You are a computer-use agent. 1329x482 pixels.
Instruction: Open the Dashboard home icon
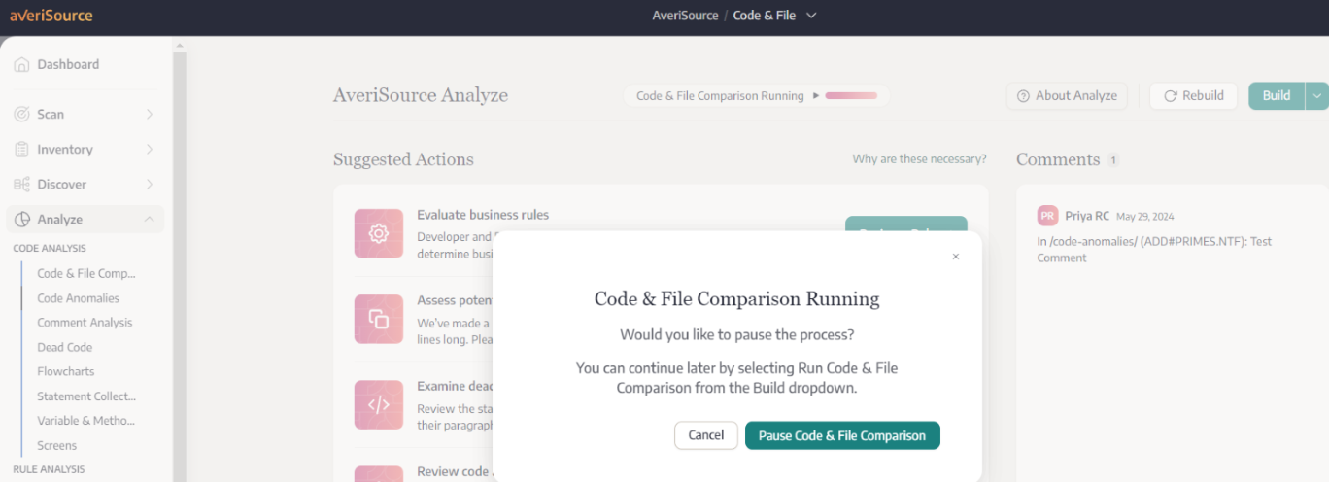click(x=21, y=65)
